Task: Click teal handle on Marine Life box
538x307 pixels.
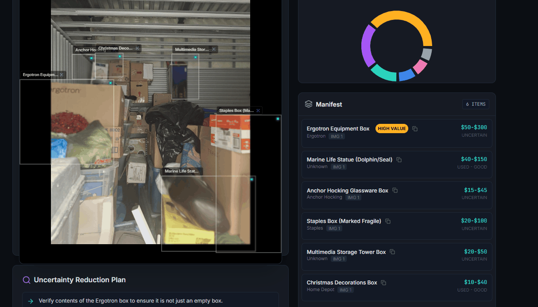Action: 252,179
